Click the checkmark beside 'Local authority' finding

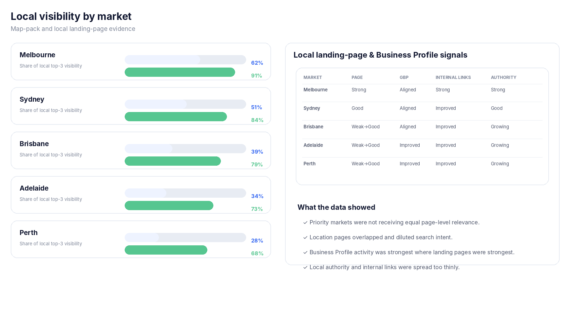[x=305, y=267]
